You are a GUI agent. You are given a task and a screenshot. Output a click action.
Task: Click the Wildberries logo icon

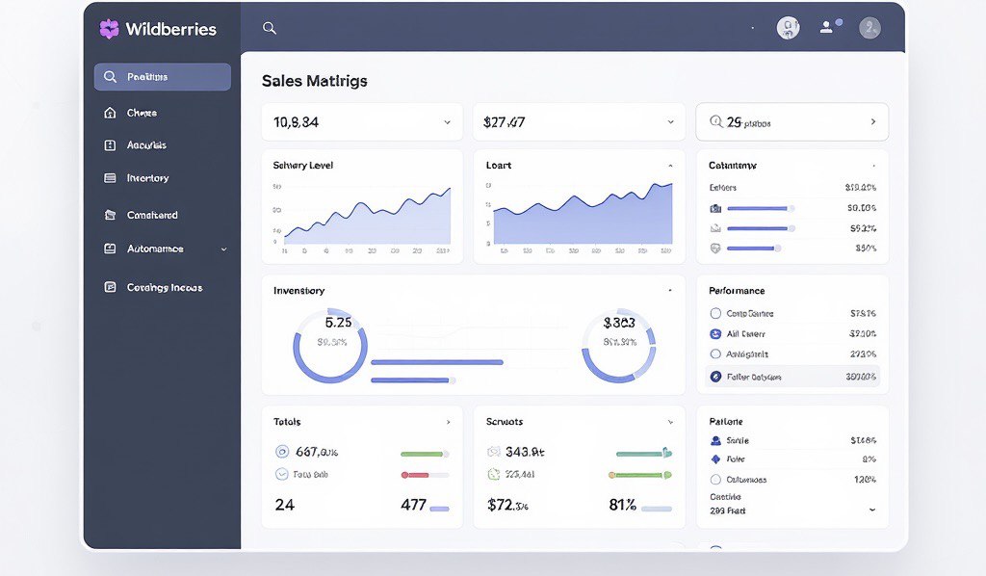click(109, 29)
